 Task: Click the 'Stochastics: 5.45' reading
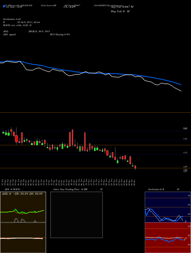tap(12, 19)
